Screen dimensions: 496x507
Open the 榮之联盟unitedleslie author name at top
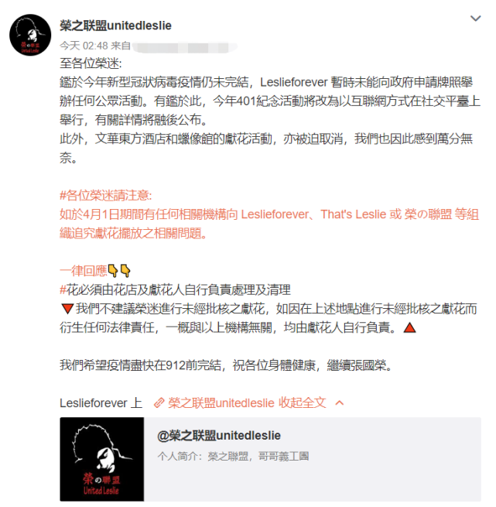115,26
